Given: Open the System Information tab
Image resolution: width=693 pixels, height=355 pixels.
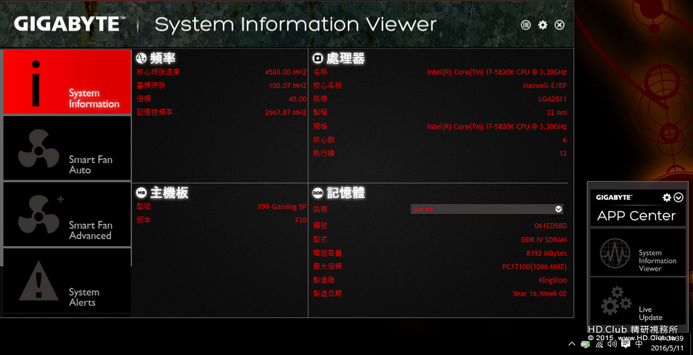Looking at the screenshot, I should pos(67,82).
